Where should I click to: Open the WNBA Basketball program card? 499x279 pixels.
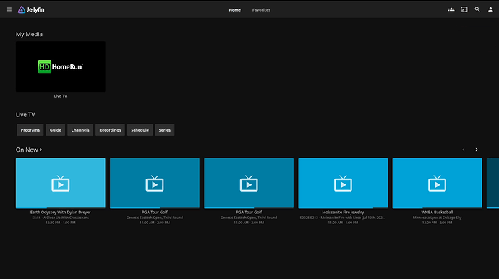point(437,184)
